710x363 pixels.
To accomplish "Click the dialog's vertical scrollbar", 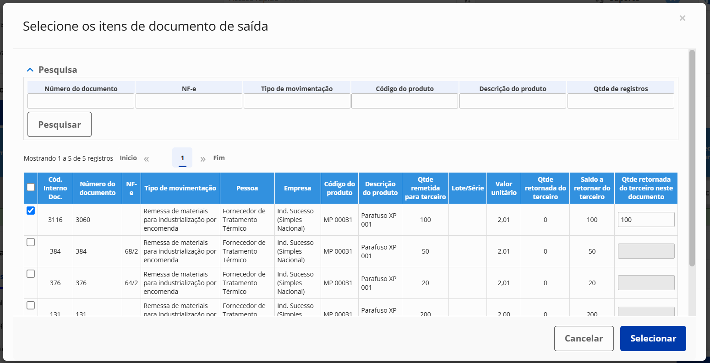I will click(x=692, y=158).
